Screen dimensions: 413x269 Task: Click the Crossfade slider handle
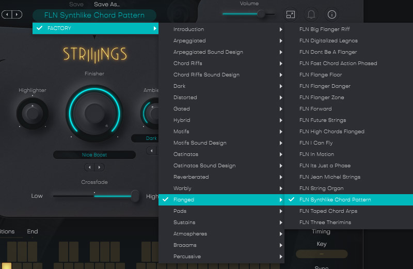[x=135, y=196]
